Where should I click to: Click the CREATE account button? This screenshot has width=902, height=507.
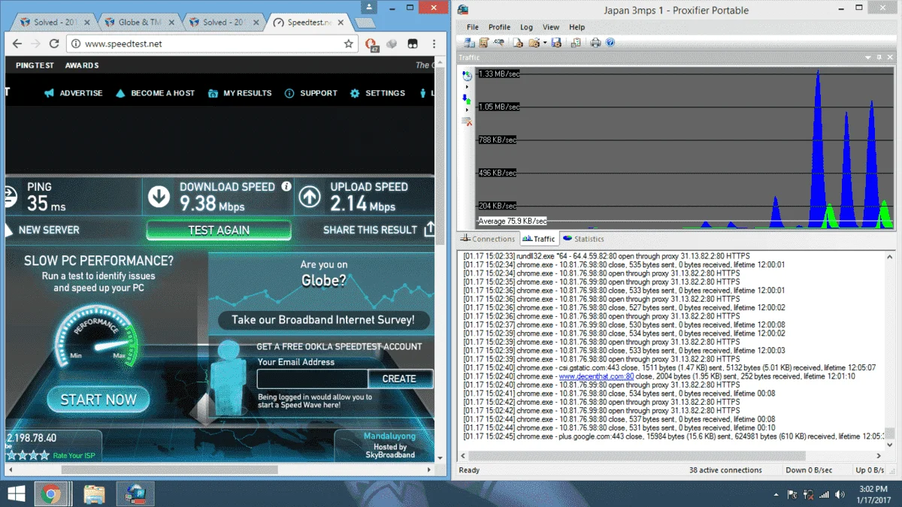399,379
